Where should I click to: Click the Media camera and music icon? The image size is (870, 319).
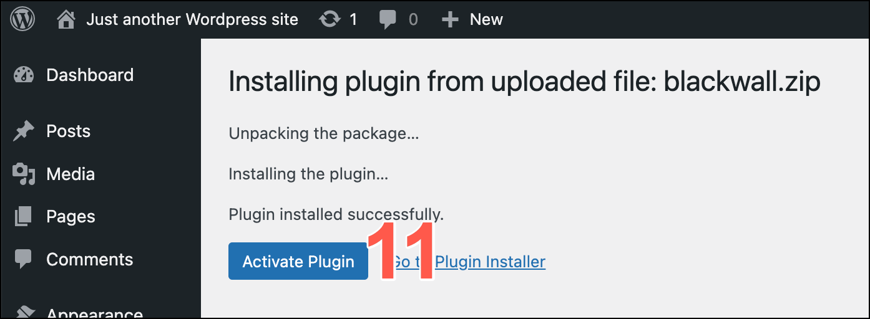coord(24,174)
